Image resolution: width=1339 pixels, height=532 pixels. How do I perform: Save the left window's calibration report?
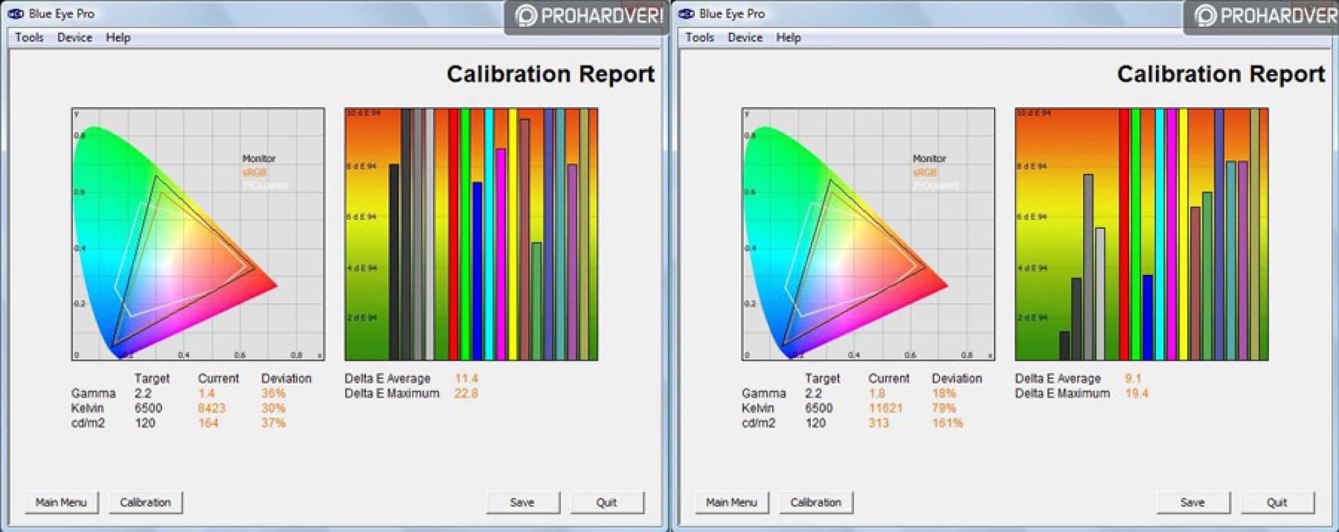[x=522, y=503]
